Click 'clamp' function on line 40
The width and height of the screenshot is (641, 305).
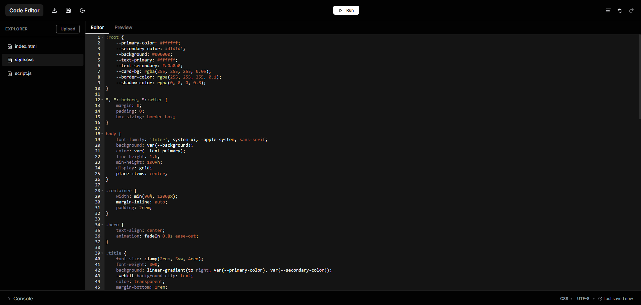[x=151, y=259]
